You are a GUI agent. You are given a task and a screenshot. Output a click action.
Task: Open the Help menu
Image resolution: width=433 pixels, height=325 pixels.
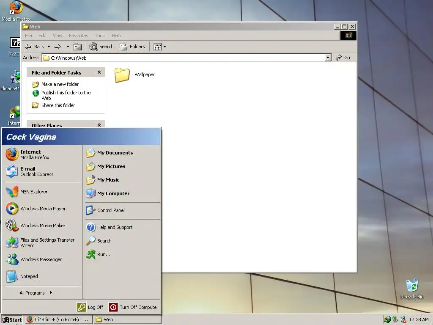click(x=117, y=36)
